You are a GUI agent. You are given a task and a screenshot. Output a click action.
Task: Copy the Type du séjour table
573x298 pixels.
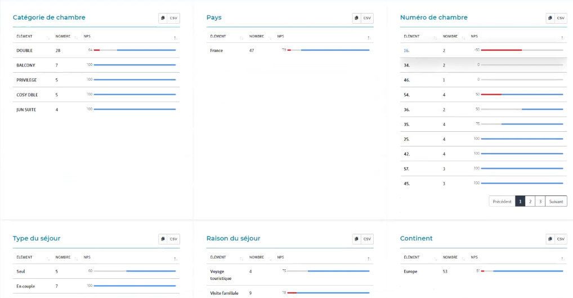(163, 239)
